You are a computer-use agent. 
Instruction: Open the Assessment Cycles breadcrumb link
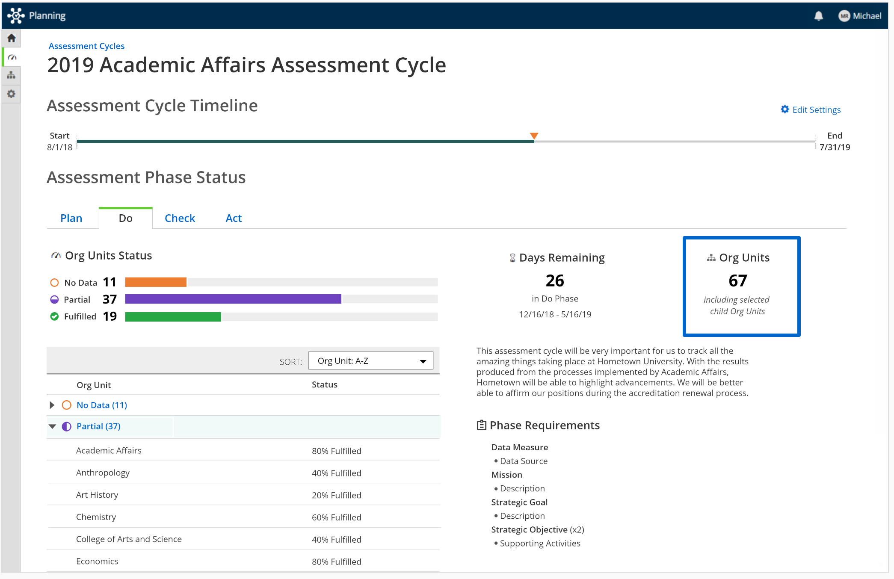tap(86, 46)
